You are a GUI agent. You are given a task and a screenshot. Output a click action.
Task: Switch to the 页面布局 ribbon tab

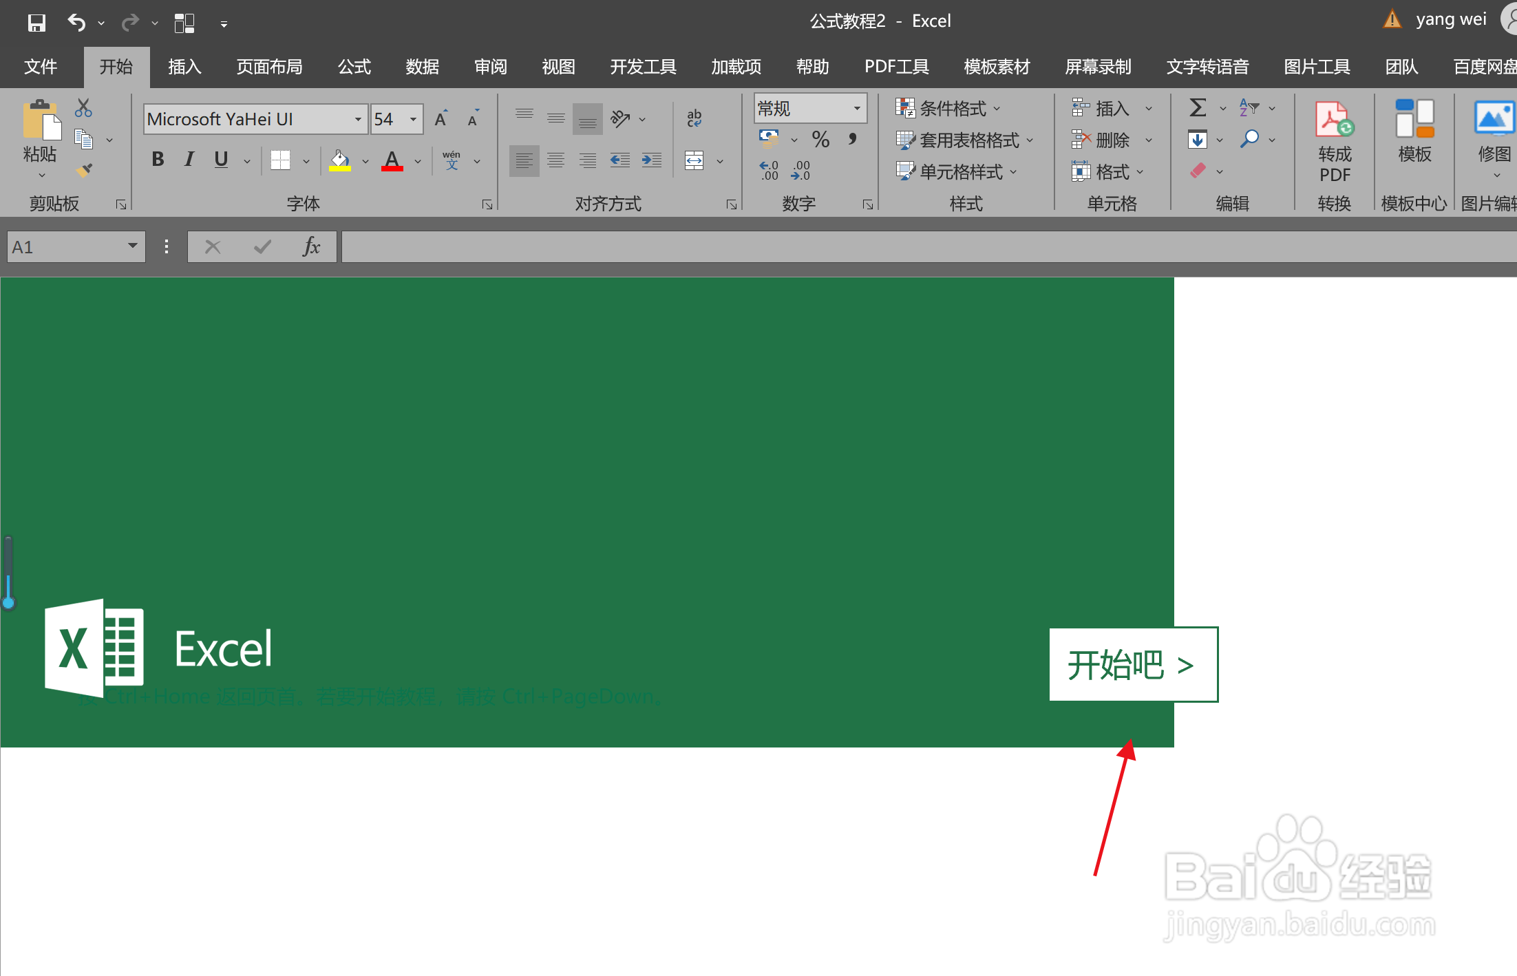[x=269, y=67]
